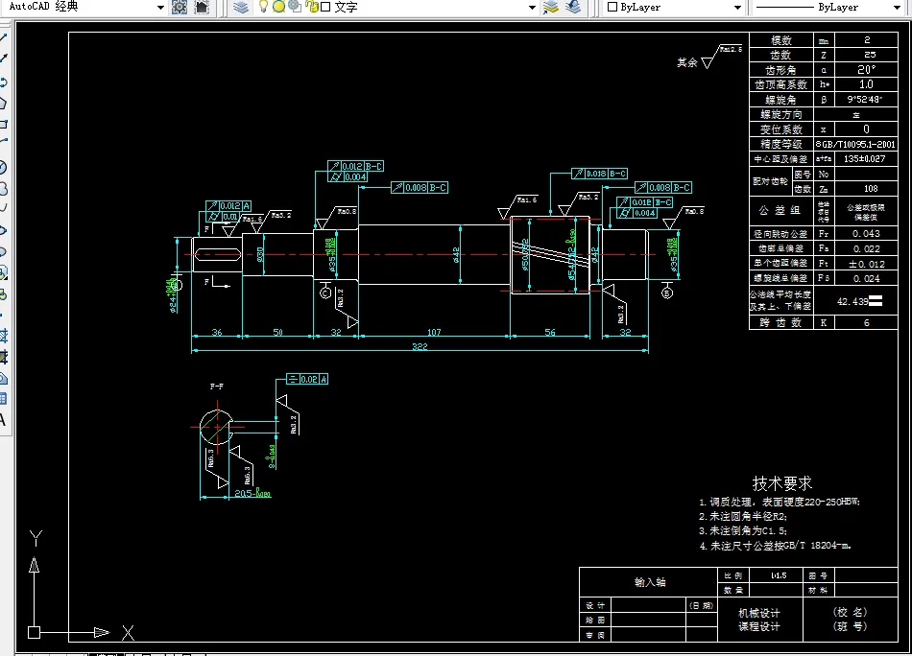Toggle the layer freeze sun icon
The height and width of the screenshot is (656, 912).
click(x=278, y=7)
